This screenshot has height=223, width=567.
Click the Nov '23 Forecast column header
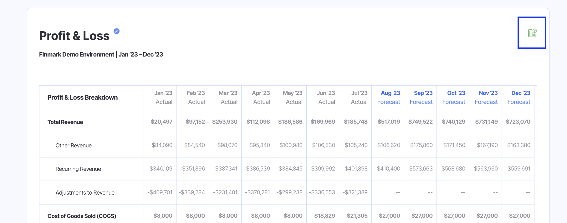pyautogui.click(x=486, y=97)
